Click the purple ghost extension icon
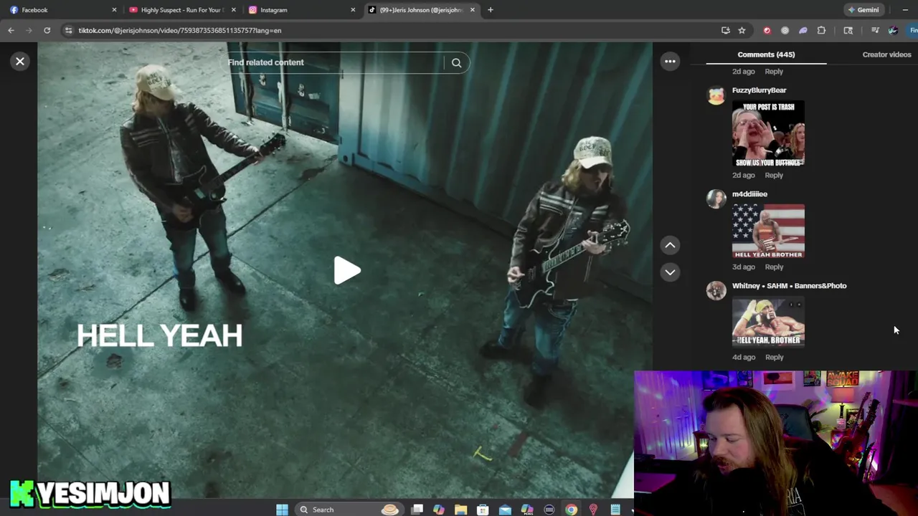 pos(803,31)
